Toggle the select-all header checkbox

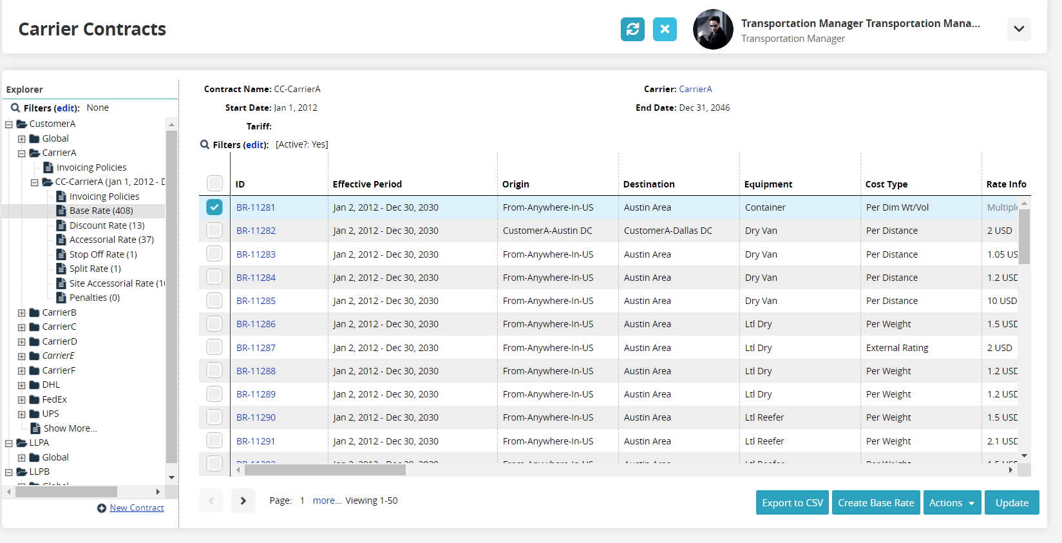click(x=214, y=184)
